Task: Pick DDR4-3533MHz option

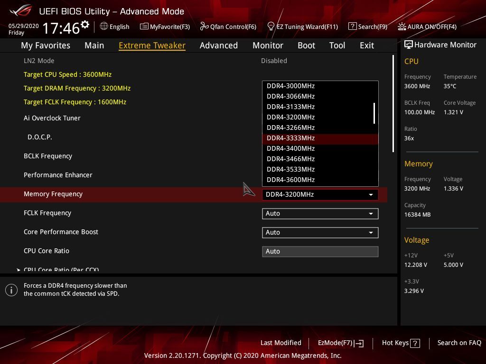Action: click(x=320, y=169)
